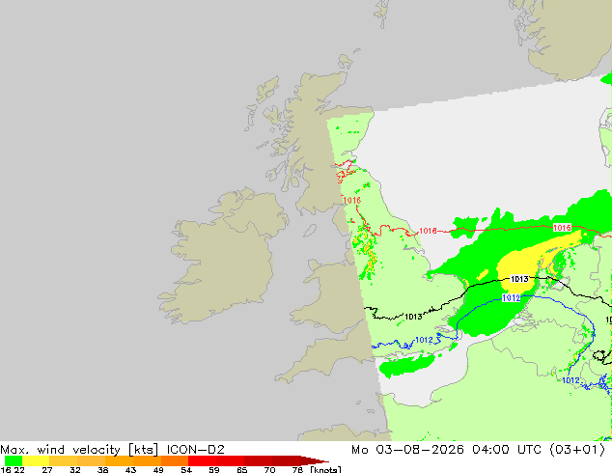The width and height of the screenshot is (612, 473).
Task: Click the red '1015' isobar label
Action: (562, 228)
